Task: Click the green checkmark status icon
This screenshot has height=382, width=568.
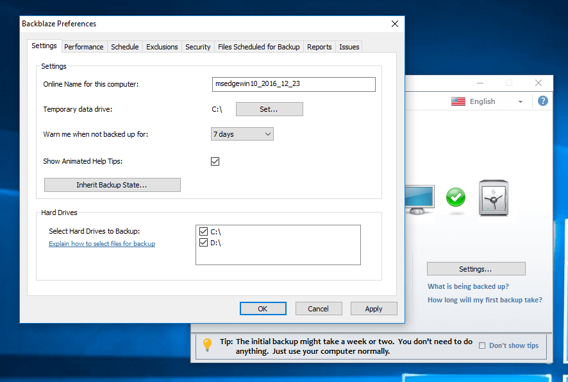Action: [x=456, y=197]
